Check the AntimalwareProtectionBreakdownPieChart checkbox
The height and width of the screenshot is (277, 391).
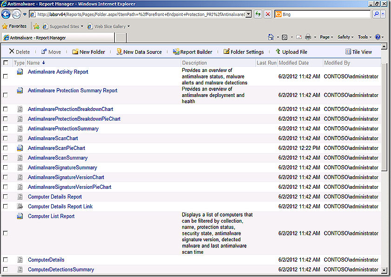(5, 119)
